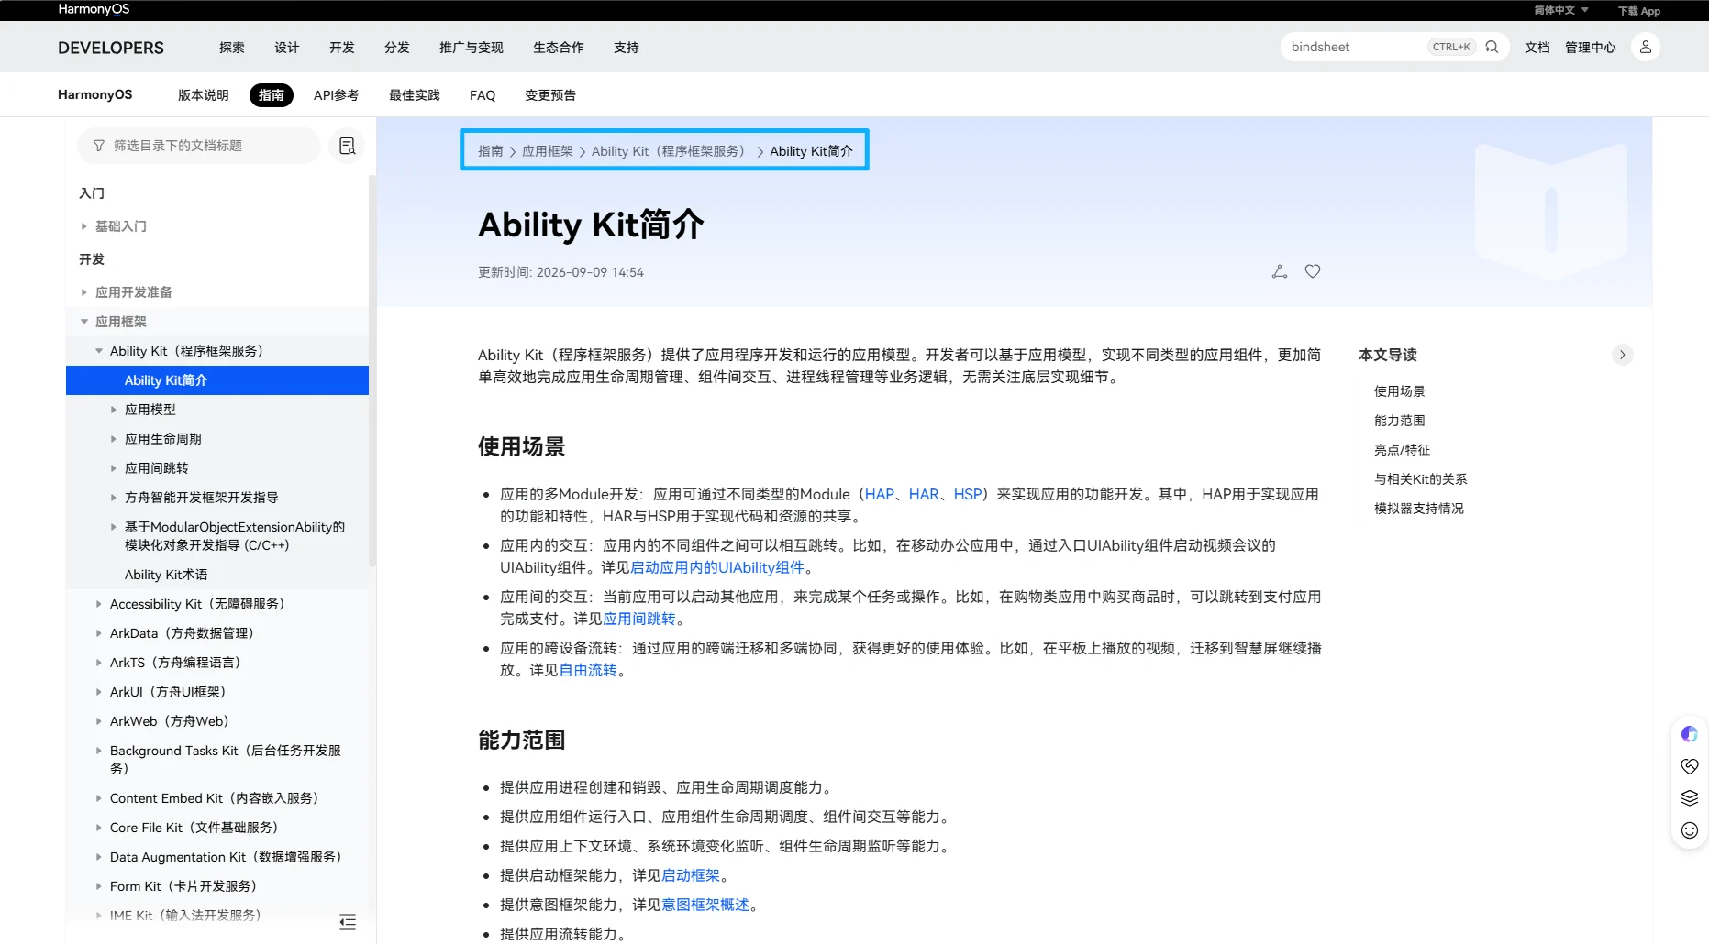Expand the 应用生命周期 tree item
Viewport: 1709px width, 944px height.
click(114, 439)
